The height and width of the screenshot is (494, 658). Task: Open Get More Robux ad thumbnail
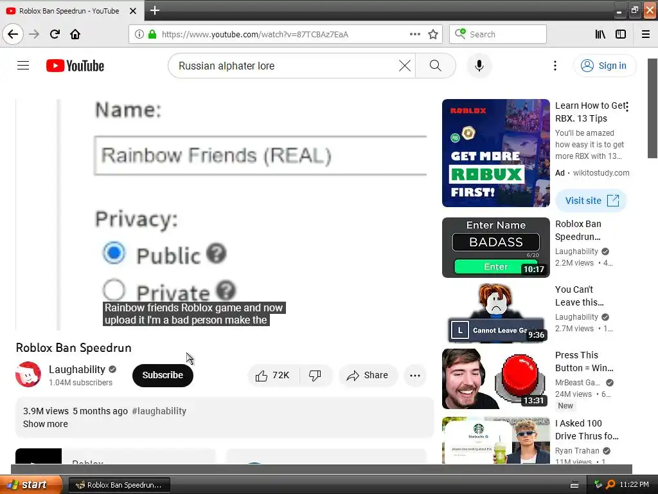[x=495, y=153]
